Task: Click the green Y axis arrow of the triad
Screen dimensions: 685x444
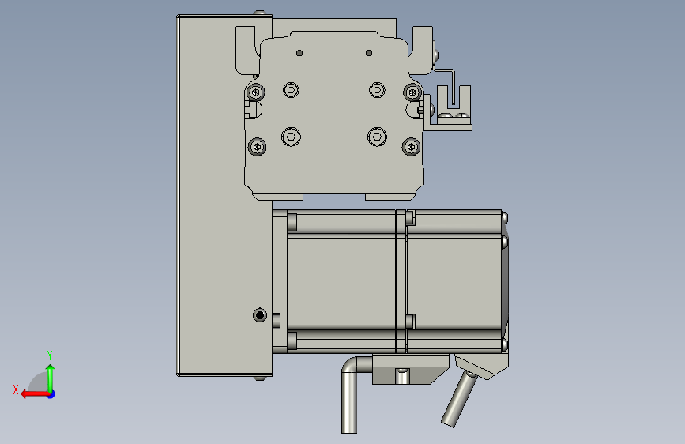Action: (x=51, y=378)
